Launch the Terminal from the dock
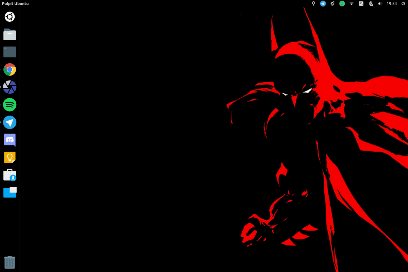This screenshot has width=408, height=272. [x=10, y=52]
